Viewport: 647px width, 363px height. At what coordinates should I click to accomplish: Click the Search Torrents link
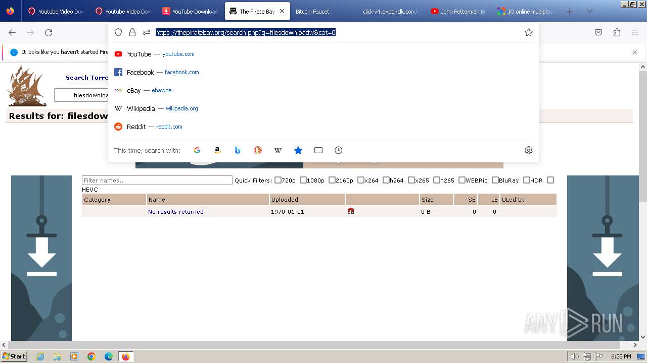point(87,78)
